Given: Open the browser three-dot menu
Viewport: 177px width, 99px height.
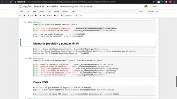Looking at the screenshot, I should (175, 2).
